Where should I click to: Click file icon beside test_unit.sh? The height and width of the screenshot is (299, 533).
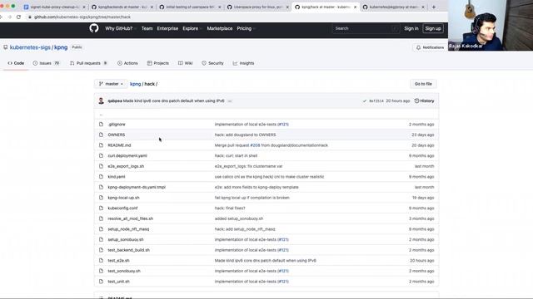click(x=101, y=282)
